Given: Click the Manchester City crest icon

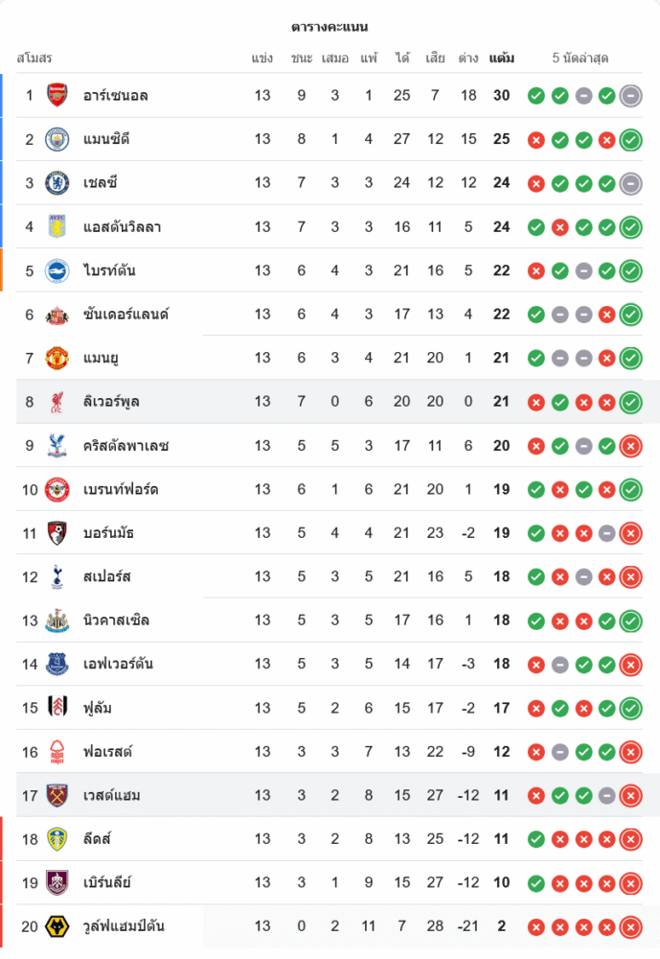Looking at the screenshot, I should tap(57, 139).
